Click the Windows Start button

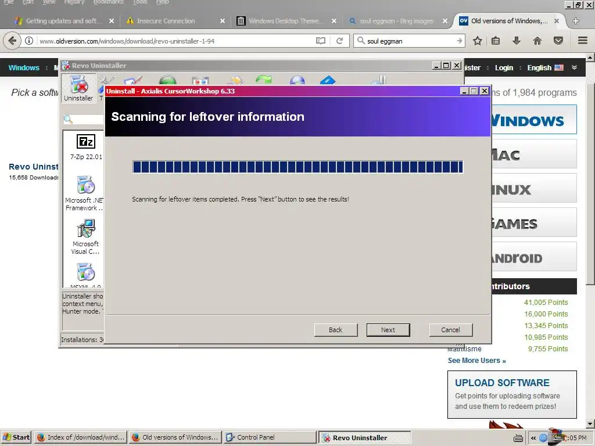(x=16, y=437)
